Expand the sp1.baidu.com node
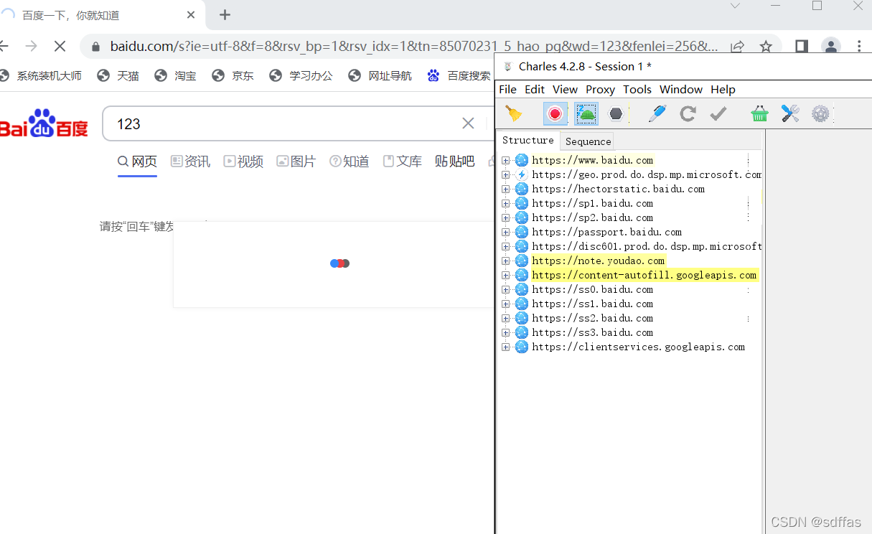The height and width of the screenshot is (534, 872). pyautogui.click(x=506, y=203)
